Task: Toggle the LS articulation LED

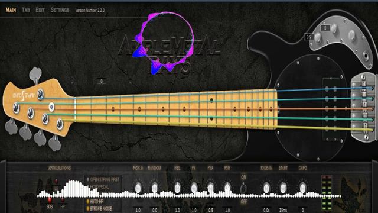Action: tap(56, 181)
